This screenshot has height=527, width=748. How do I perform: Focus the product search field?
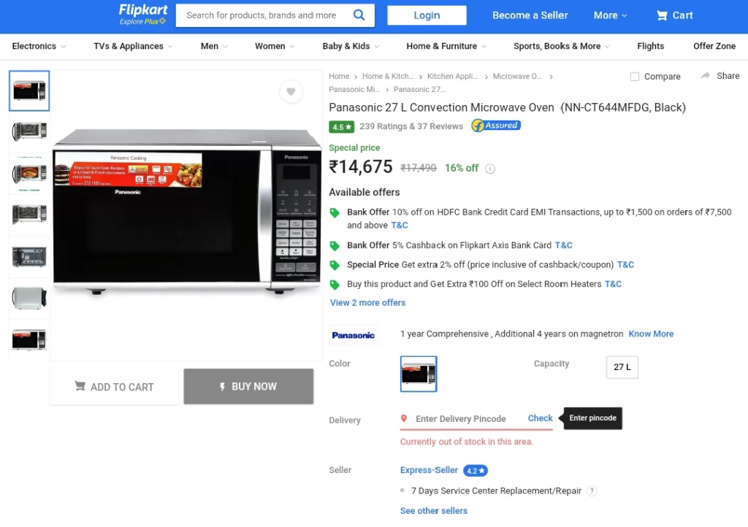(262, 15)
